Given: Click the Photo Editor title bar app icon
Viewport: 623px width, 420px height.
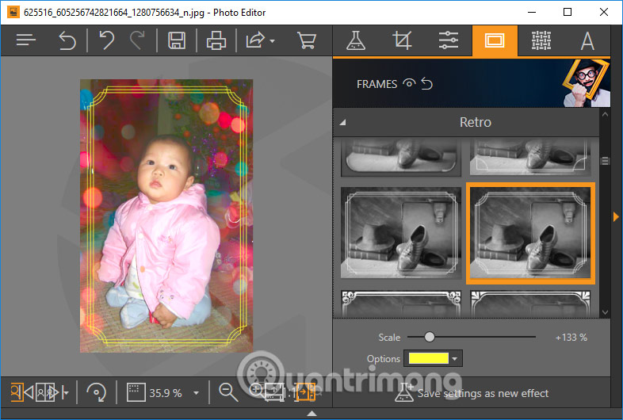Looking at the screenshot, I should [13, 12].
